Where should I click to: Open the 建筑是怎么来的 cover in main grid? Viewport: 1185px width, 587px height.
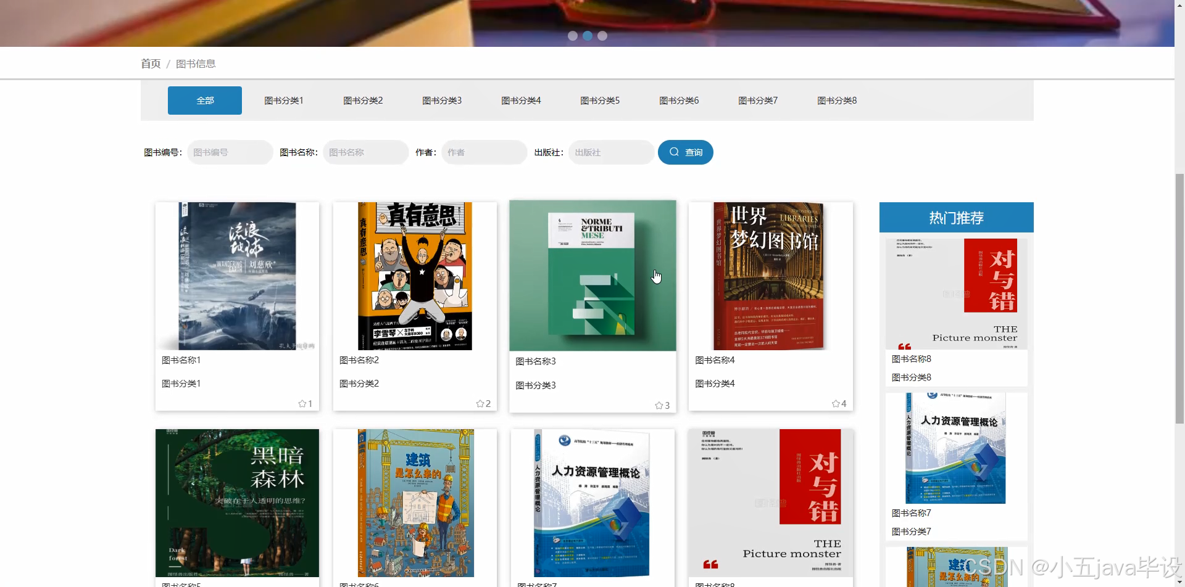[x=415, y=503]
